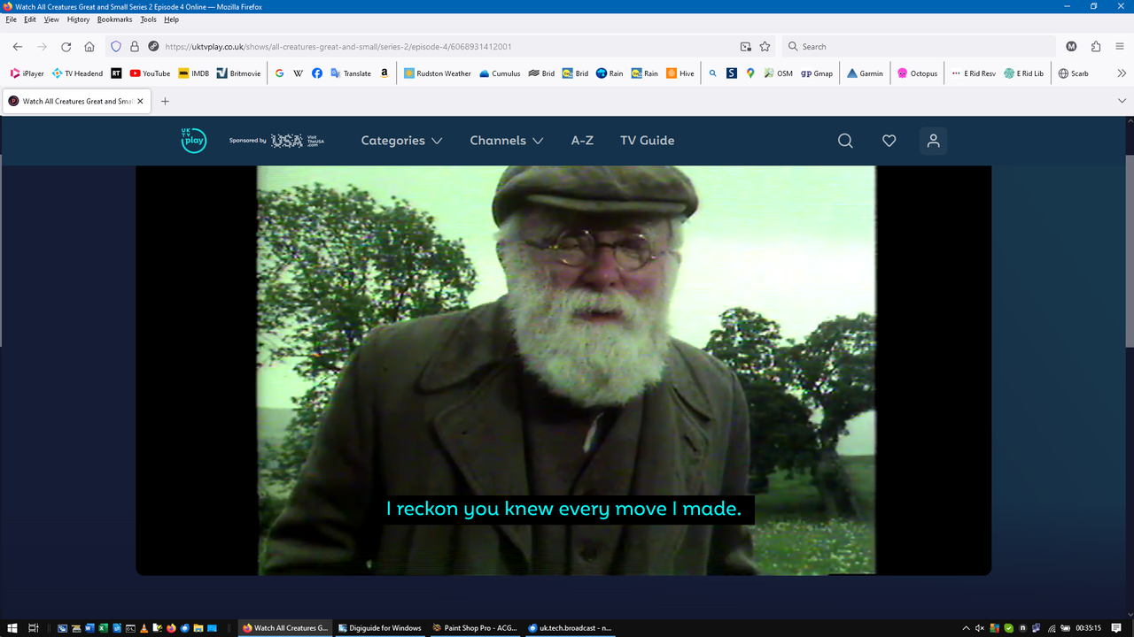Close the Watch All Creatures tab

pos(140,101)
